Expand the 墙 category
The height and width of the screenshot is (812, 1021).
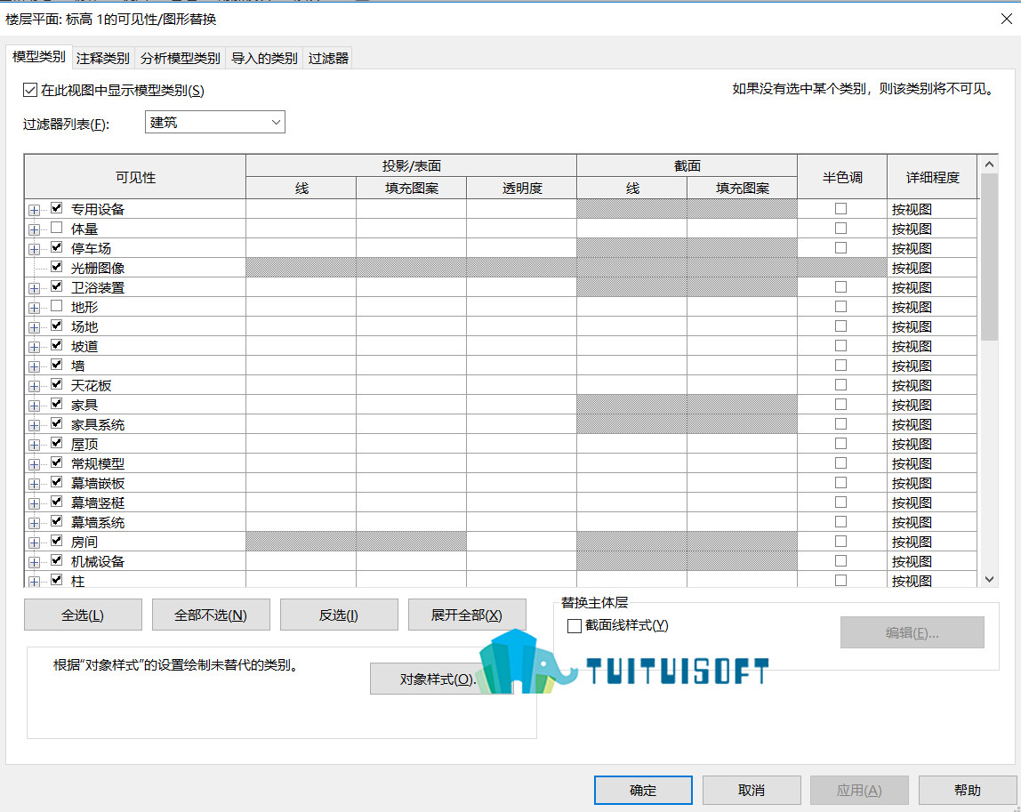pyautogui.click(x=34, y=366)
